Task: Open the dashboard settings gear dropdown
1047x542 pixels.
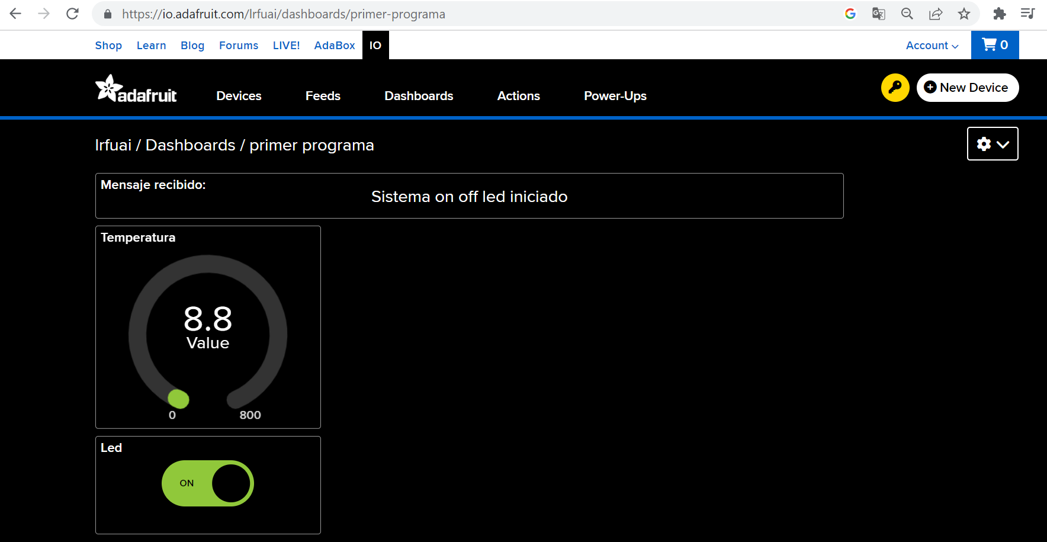Action: [x=993, y=144]
